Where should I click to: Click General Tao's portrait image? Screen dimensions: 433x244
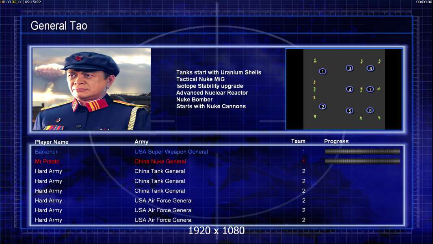pyautogui.click(x=92, y=89)
